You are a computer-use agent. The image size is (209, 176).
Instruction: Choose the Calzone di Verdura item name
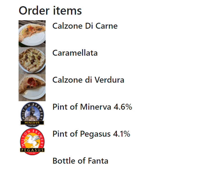pos(88,80)
